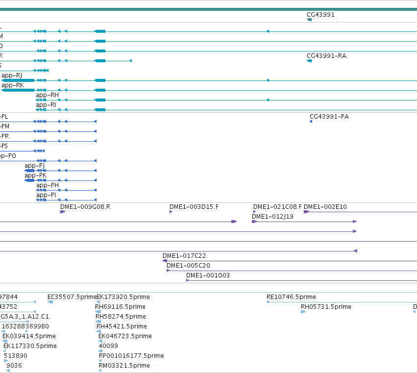Click the EK039414.5prime EST label

tap(29, 336)
